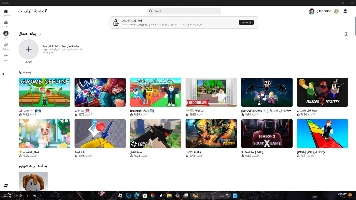356x200 pixels.
Task: Open the dress to impress game thumbnail
Action: (44, 134)
